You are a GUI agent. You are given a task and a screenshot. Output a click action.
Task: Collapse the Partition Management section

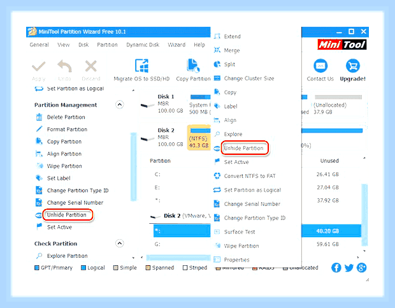point(120,105)
